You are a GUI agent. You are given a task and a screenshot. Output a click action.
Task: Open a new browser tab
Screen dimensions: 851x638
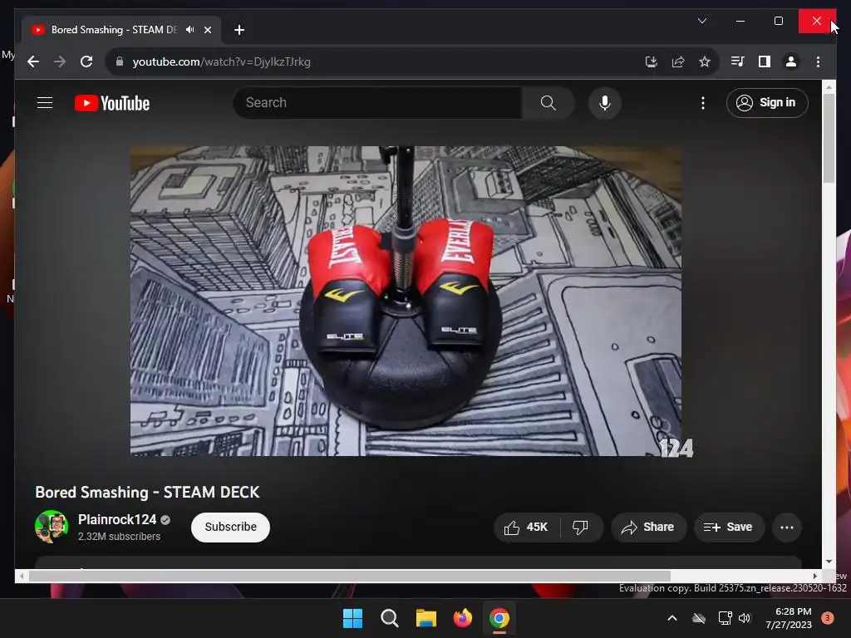point(239,30)
